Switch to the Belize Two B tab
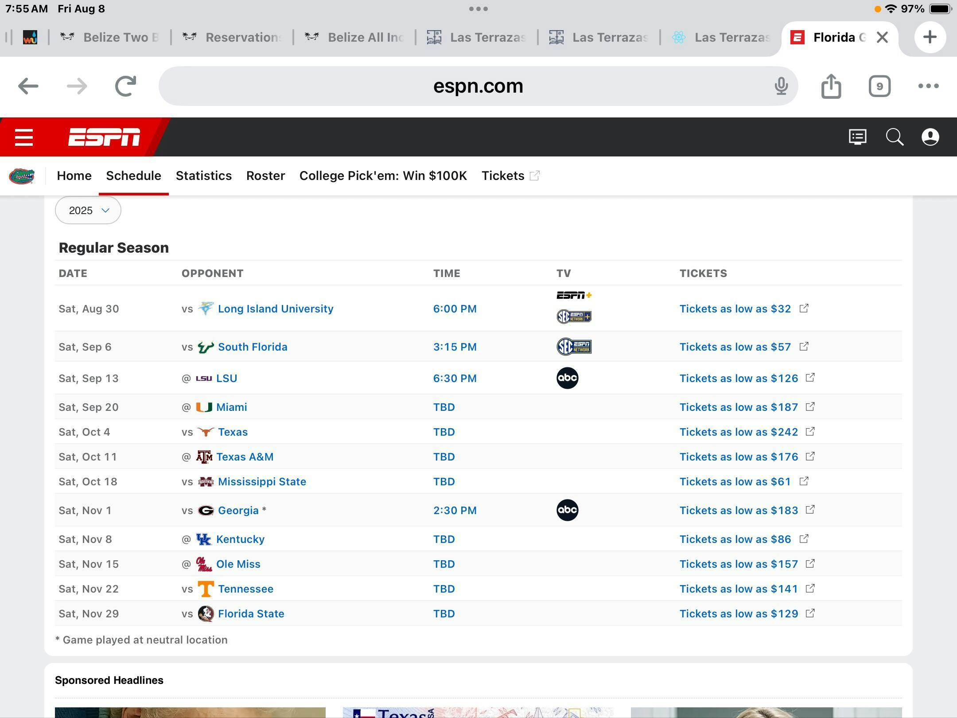Image resolution: width=957 pixels, height=718 pixels. point(109,37)
